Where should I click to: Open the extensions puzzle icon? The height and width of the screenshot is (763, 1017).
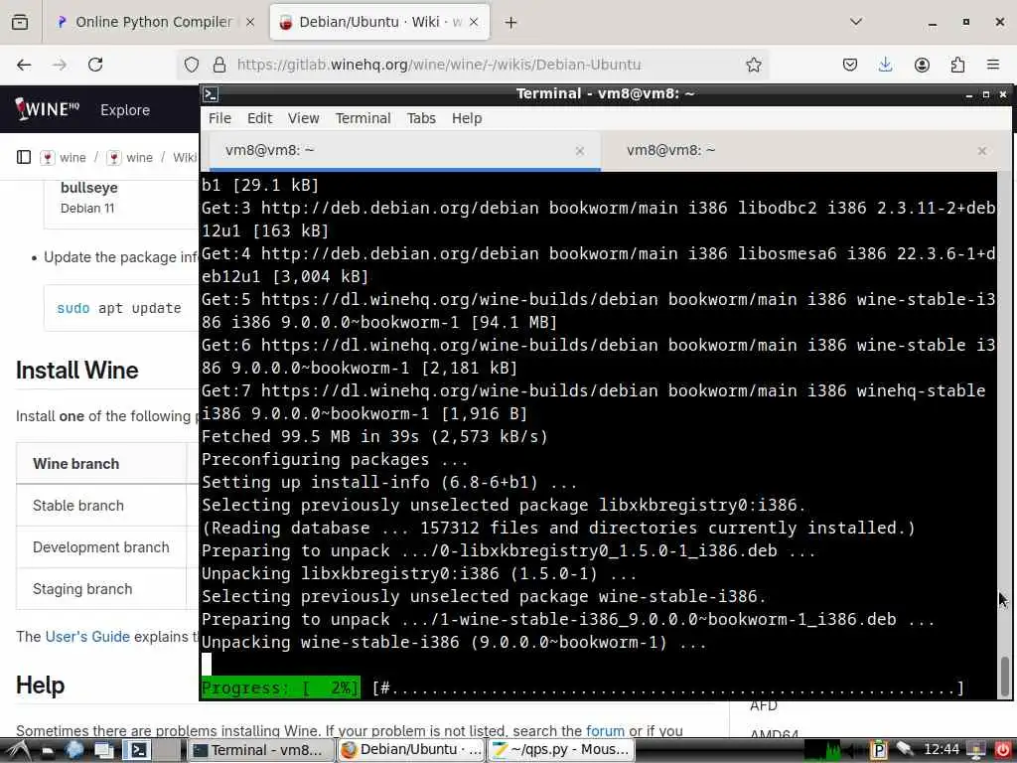click(x=957, y=65)
